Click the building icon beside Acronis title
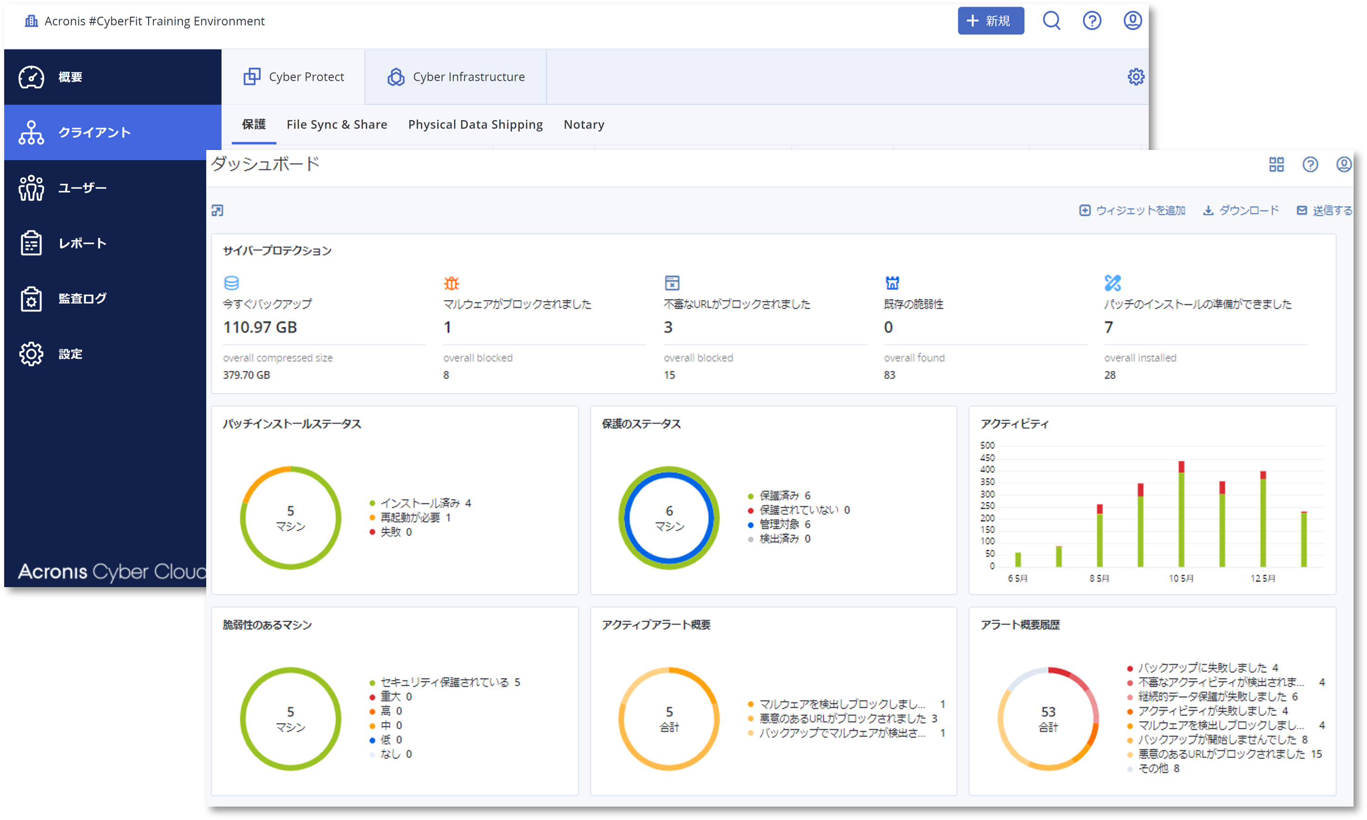Viewport: 1367px width, 820px height. coord(32,21)
